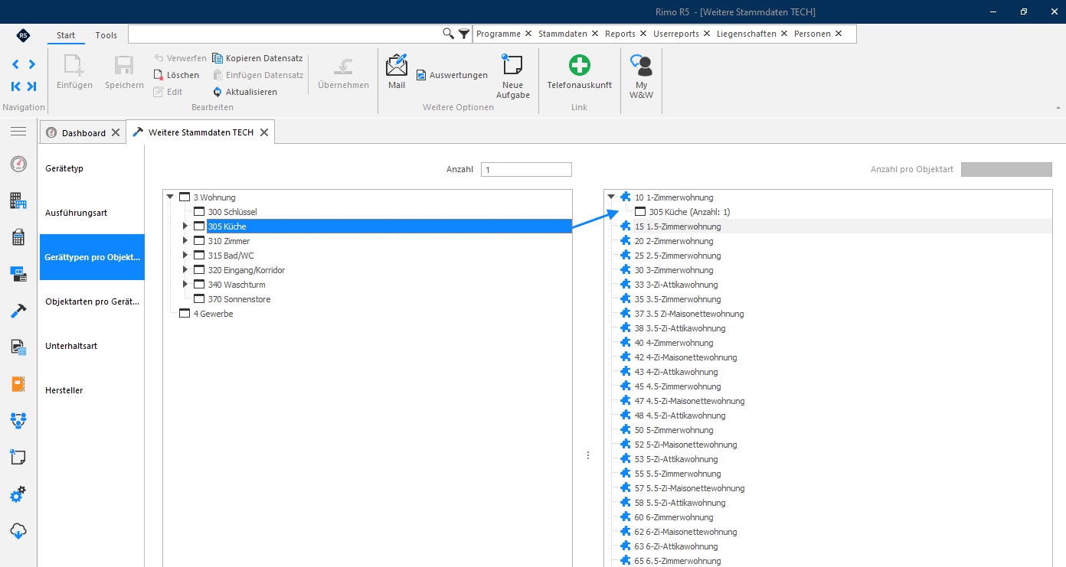Click Aktualisieren to refresh data

(x=245, y=92)
